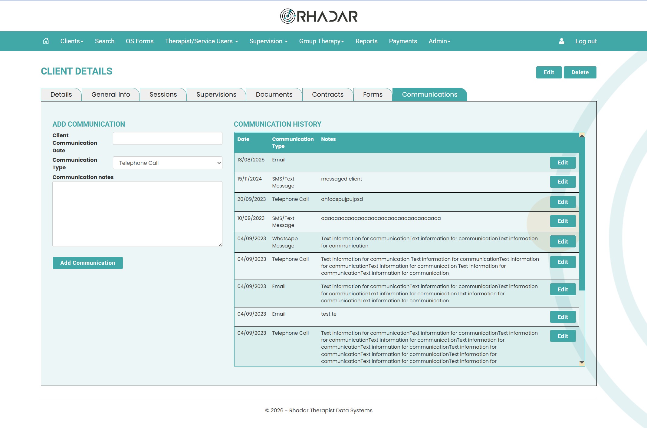The height and width of the screenshot is (428, 647).
Task: Switch to the Forms tab
Action: (373, 95)
